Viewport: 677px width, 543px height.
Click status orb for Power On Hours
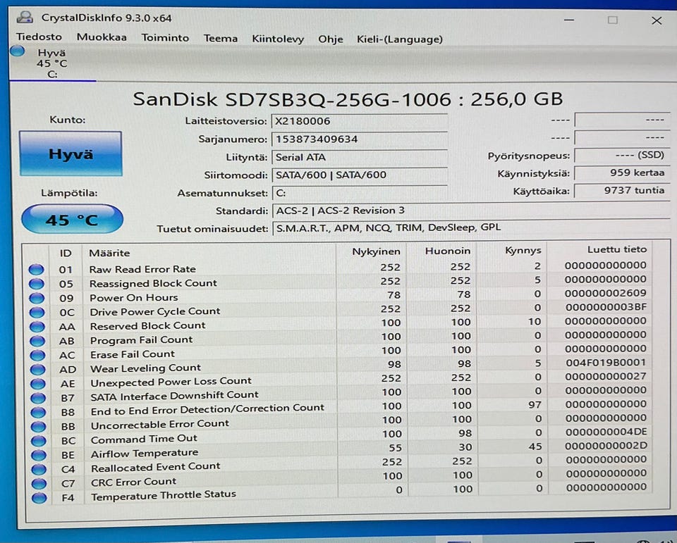(37, 298)
